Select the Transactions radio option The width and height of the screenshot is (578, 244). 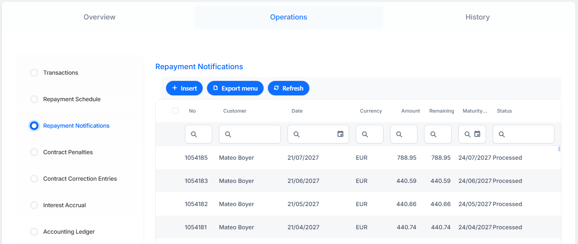(x=34, y=73)
